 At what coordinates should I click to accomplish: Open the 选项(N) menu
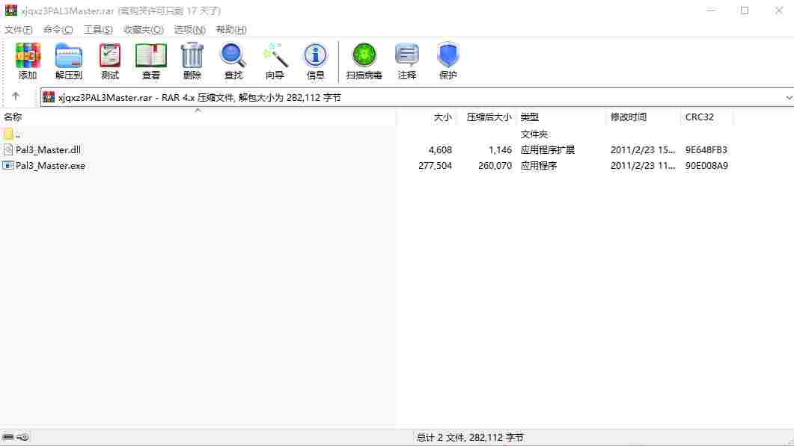click(189, 29)
